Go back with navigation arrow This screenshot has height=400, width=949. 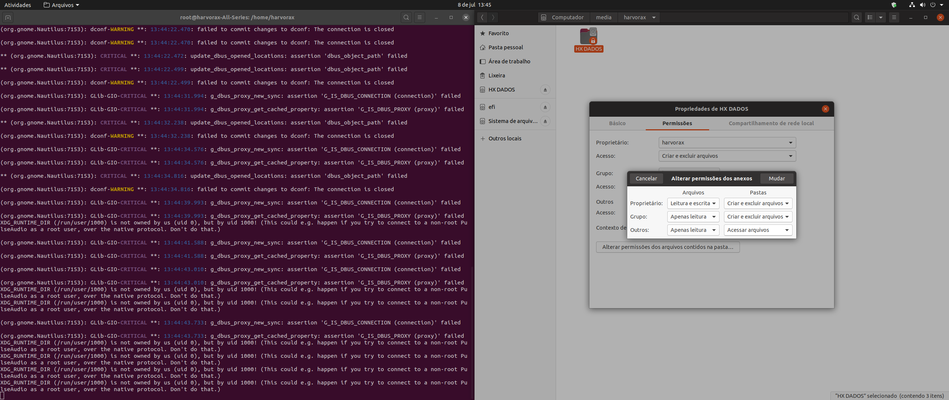[482, 17]
